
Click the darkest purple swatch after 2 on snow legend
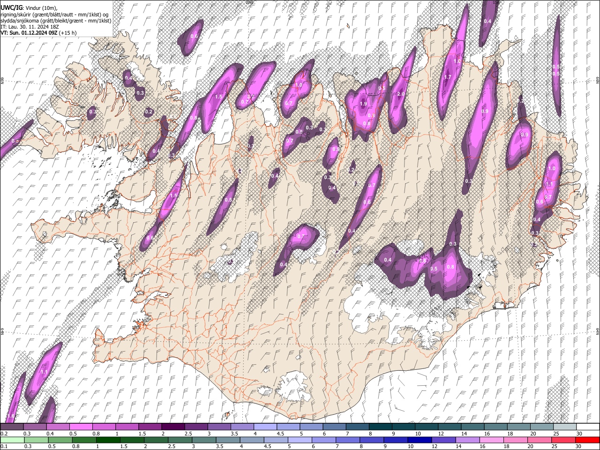pyautogui.click(x=172, y=427)
